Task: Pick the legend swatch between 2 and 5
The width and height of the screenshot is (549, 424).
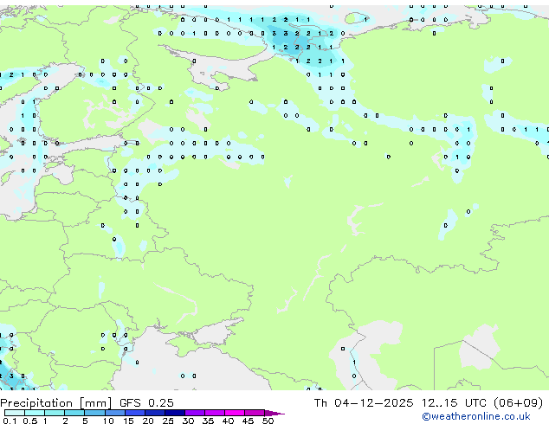Action: 74,413
